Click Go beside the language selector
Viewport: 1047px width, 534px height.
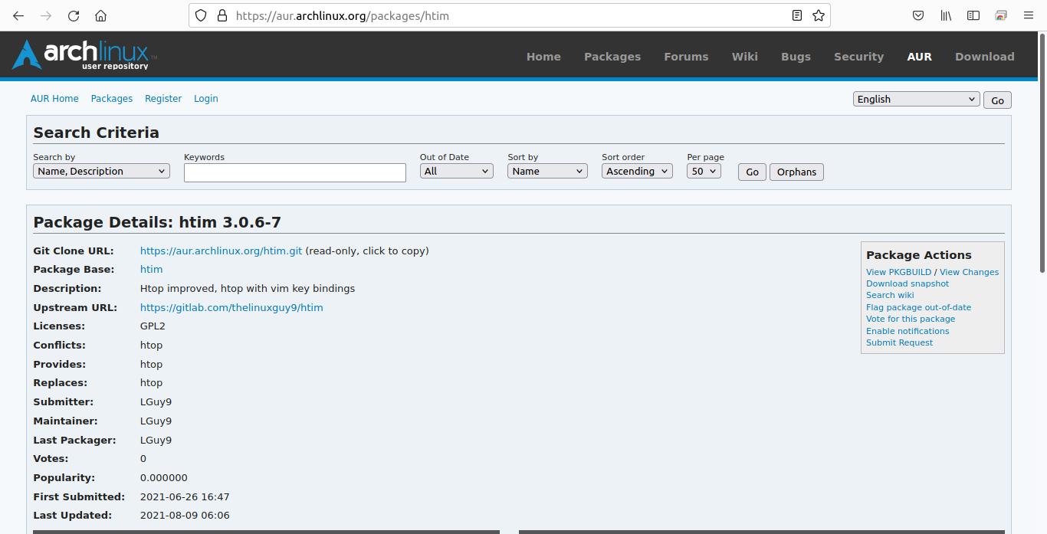[x=997, y=100]
